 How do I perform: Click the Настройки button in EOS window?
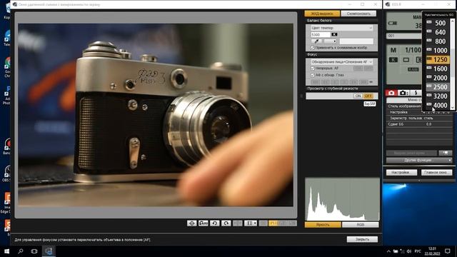401,173
